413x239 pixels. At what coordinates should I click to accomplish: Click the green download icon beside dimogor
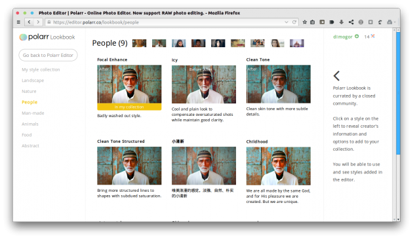pyautogui.click(x=357, y=36)
